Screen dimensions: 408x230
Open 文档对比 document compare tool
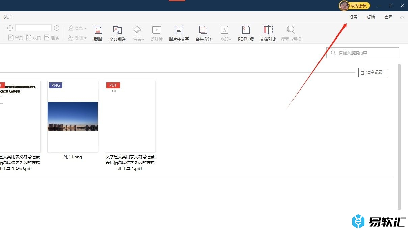(x=268, y=33)
